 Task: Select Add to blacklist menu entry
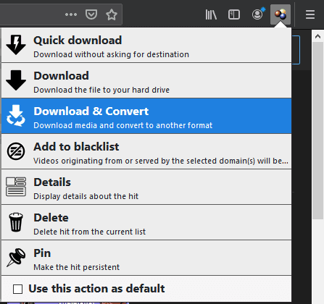[146, 151]
